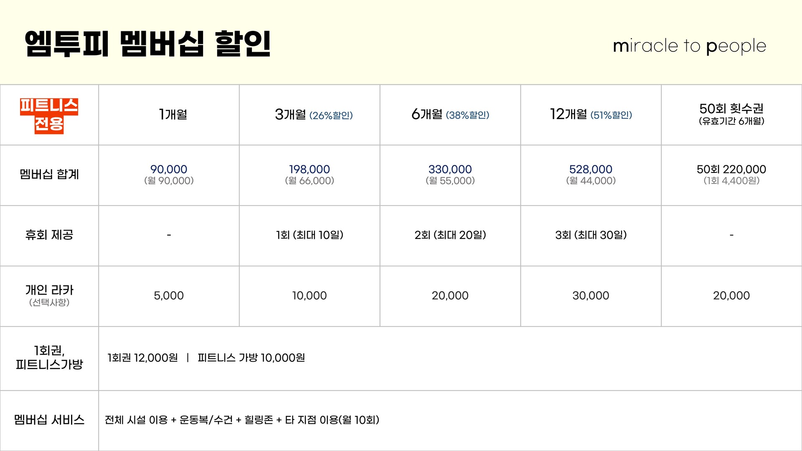Click the 엠투피 멤버십 할인 title
The width and height of the screenshot is (802, 451).
click(x=148, y=44)
